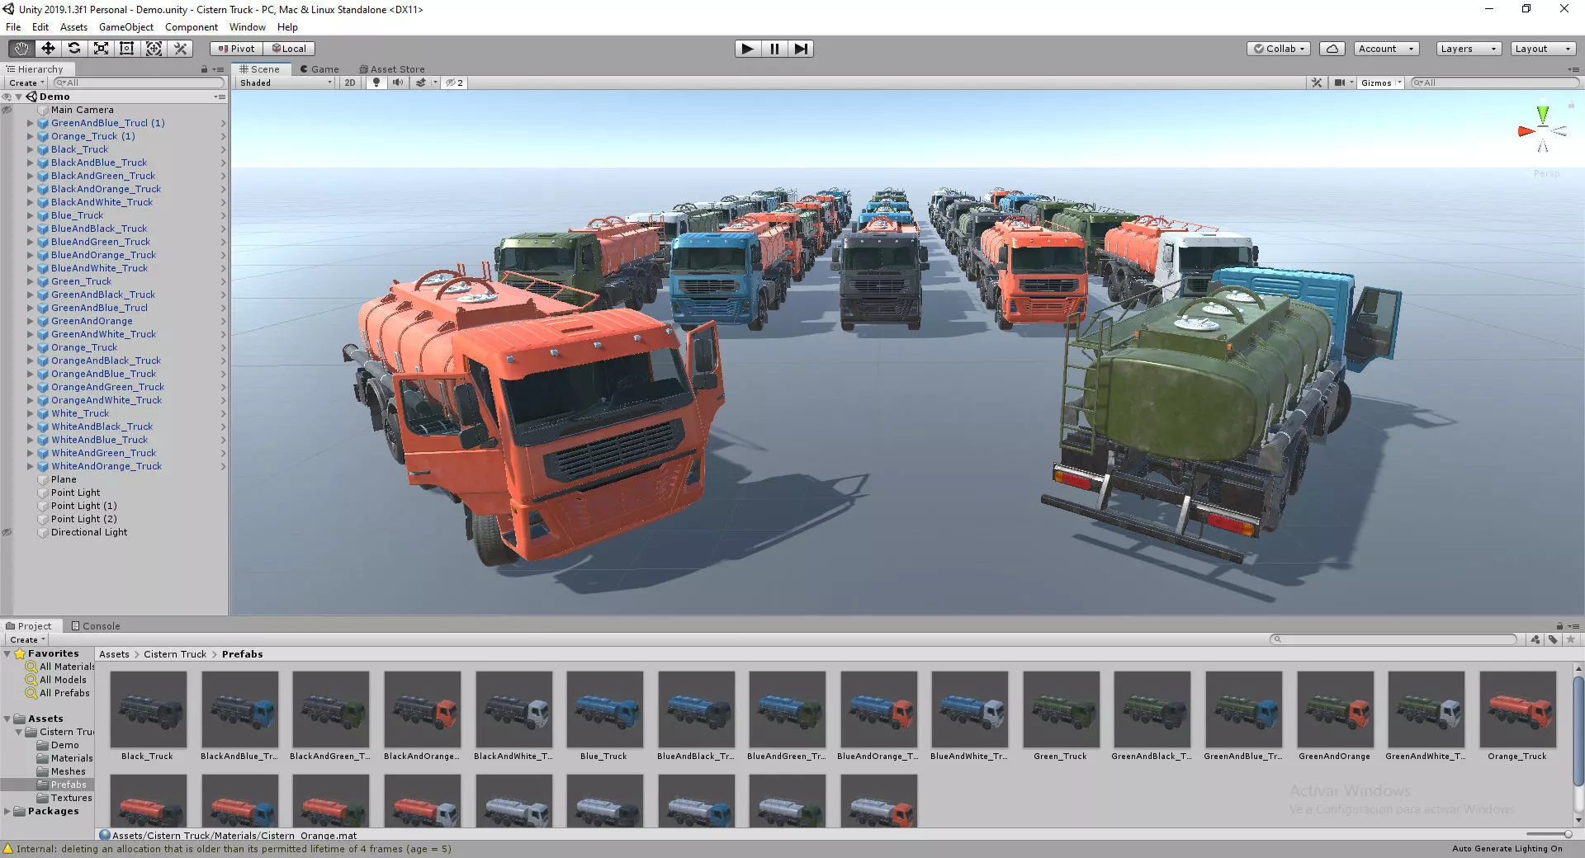The width and height of the screenshot is (1585, 858).
Task: Switch to the Asset Store tab
Action: (392, 69)
